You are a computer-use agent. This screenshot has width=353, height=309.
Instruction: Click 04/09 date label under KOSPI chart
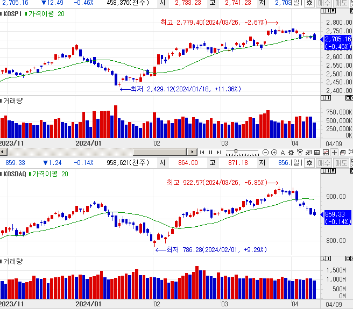pos(334,143)
